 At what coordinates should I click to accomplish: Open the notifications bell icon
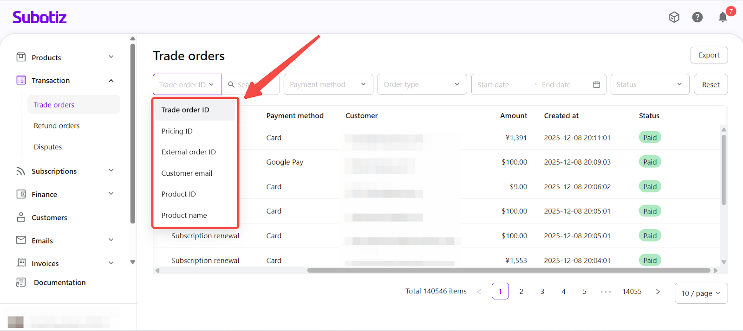click(722, 18)
